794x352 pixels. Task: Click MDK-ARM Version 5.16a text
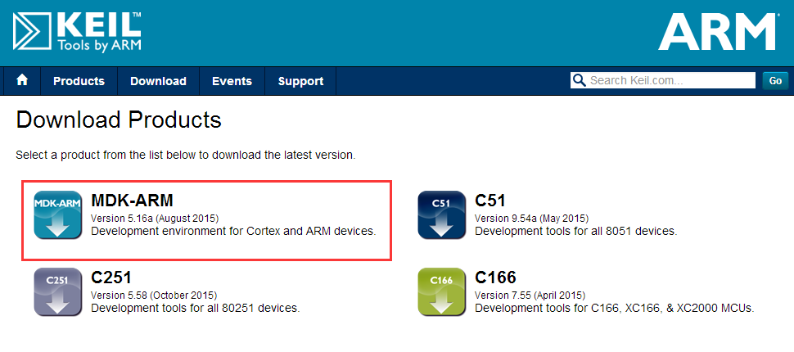pos(155,219)
